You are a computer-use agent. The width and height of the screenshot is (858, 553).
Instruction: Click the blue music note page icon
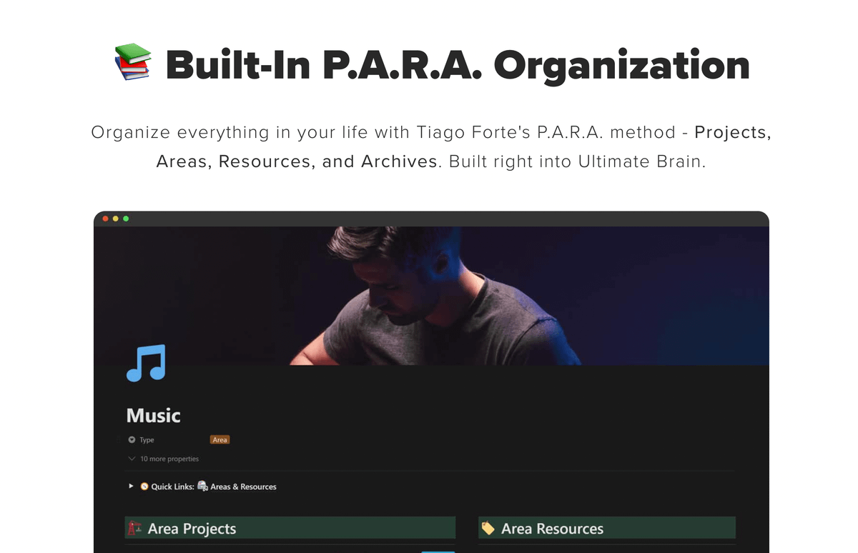146,363
